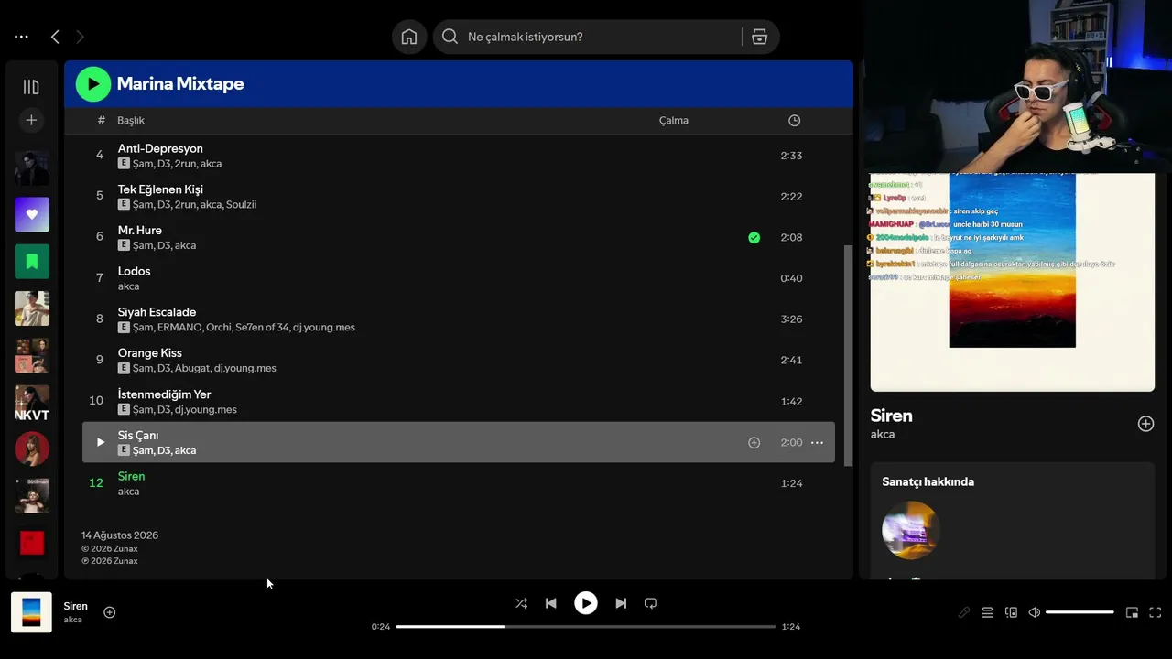Click the search magnifier icon
This screenshot has width=1172, height=659.
(450, 37)
